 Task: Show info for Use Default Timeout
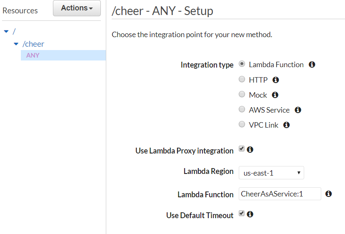tap(250, 214)
